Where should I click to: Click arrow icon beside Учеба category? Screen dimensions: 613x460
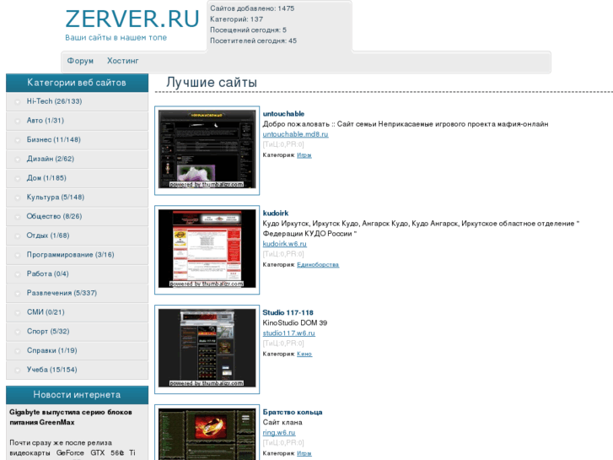tap(17, 371)
